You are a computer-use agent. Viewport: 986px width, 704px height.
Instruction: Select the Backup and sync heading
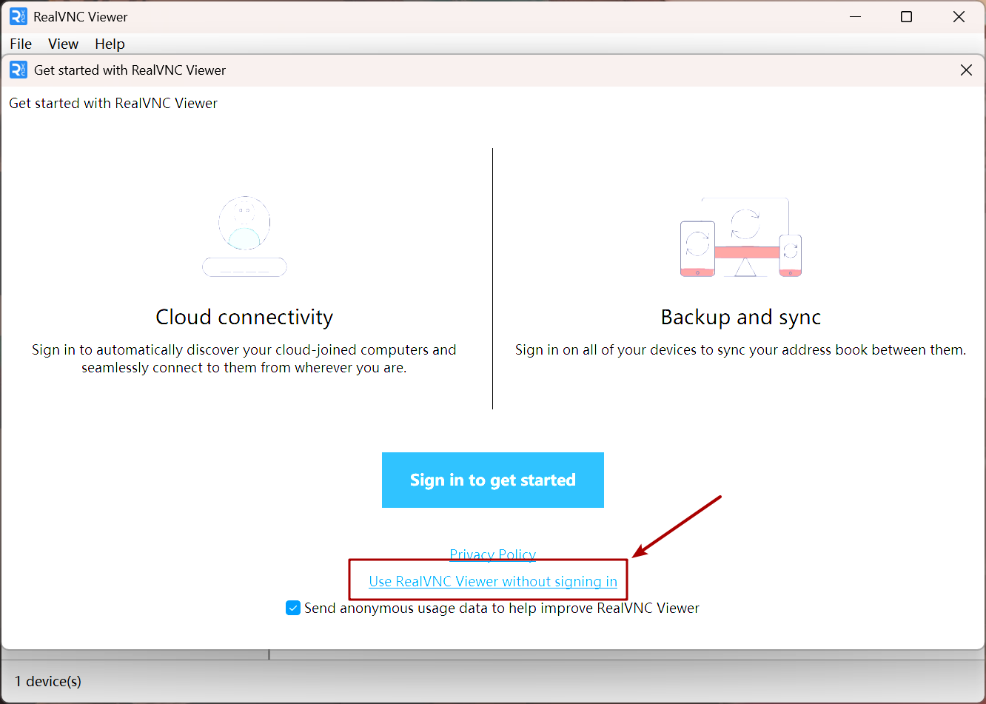pyautogui.click(x=741, y=317)
